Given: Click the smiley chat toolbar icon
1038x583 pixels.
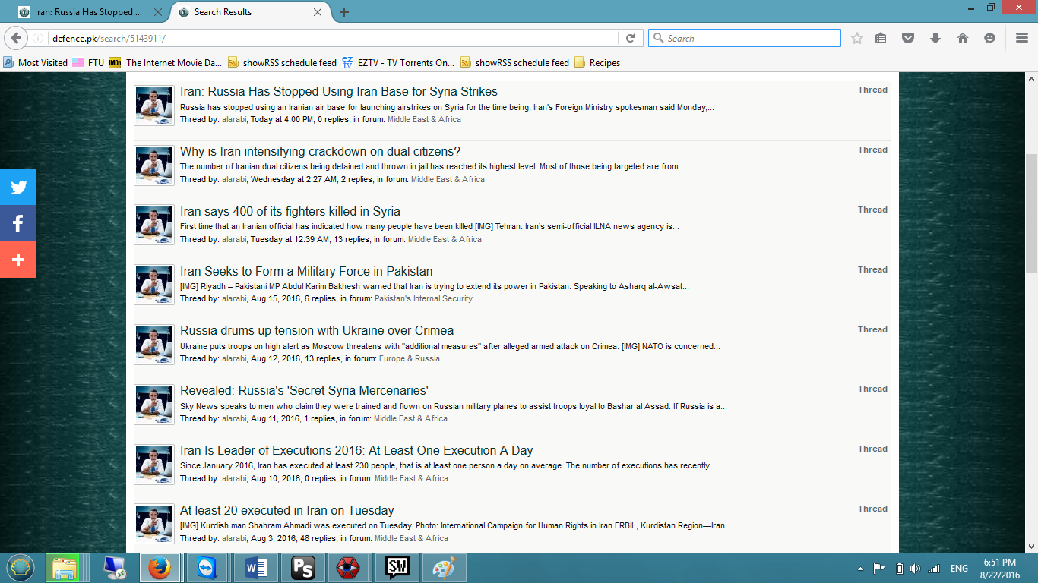Looking at the screenshot, I should (x=989, y=38).
